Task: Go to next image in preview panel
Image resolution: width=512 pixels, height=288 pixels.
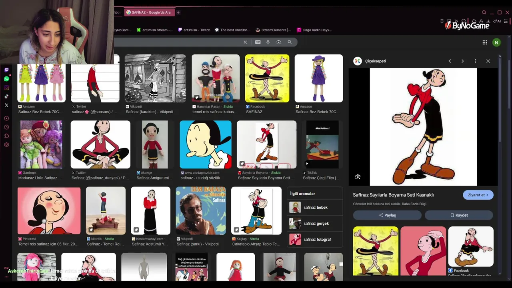Action: coord(462,61)
